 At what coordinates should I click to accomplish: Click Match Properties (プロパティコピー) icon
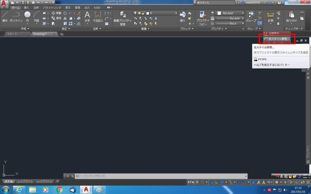(x=202, y=18)
